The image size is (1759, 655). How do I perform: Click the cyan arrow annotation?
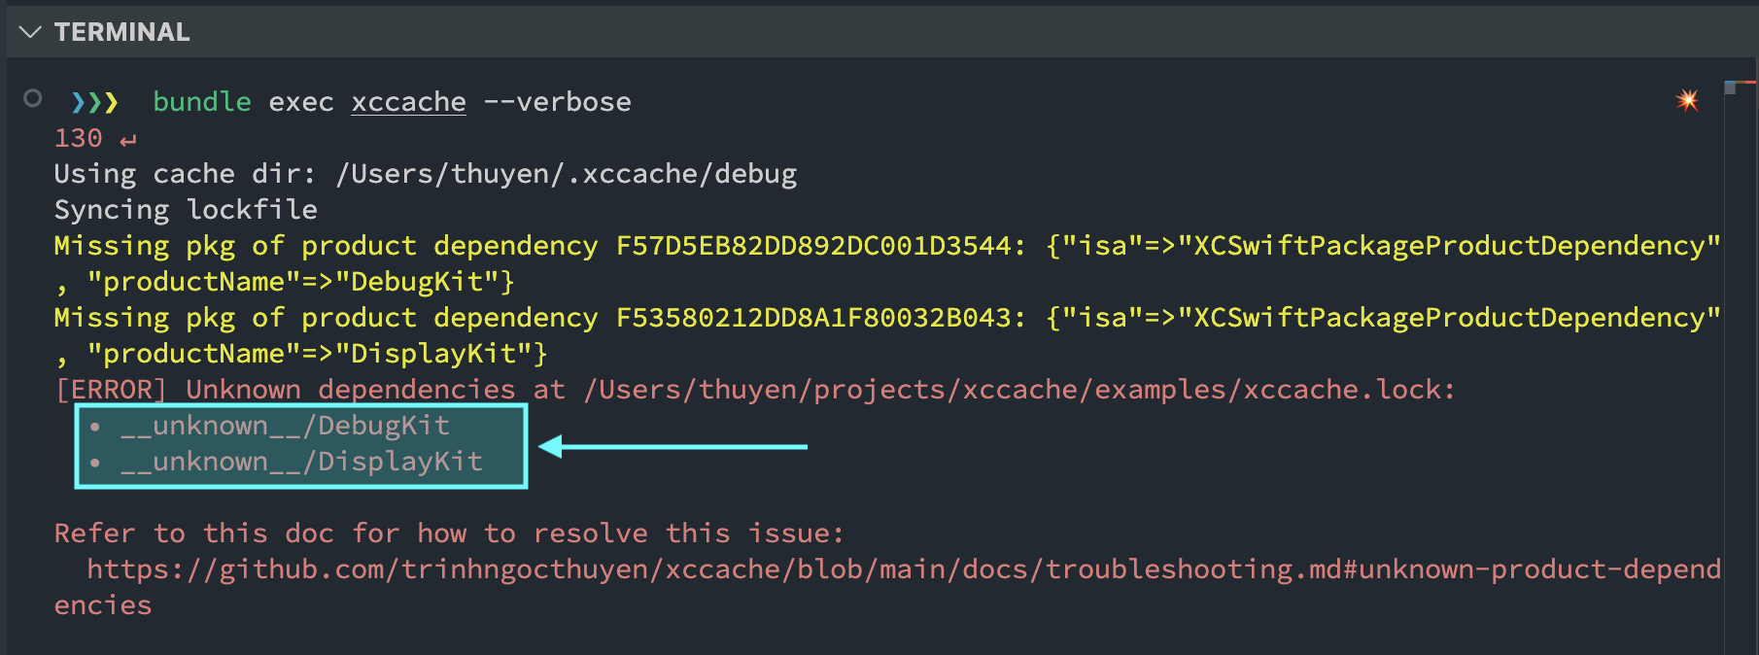click(x=673, y=446)
